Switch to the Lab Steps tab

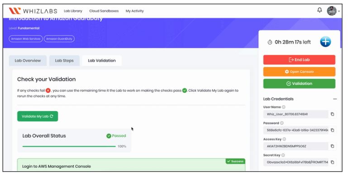pyautogui.click(x=64, y=61)
